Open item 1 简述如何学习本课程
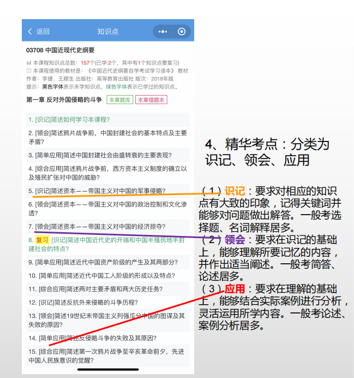The height and width of the screenshot is (378, 354). 108,120
